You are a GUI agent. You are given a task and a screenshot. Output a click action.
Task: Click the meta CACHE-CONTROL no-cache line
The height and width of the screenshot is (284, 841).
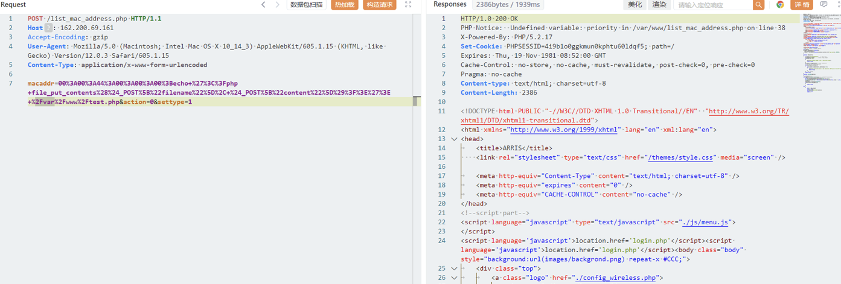click(579, 195)
